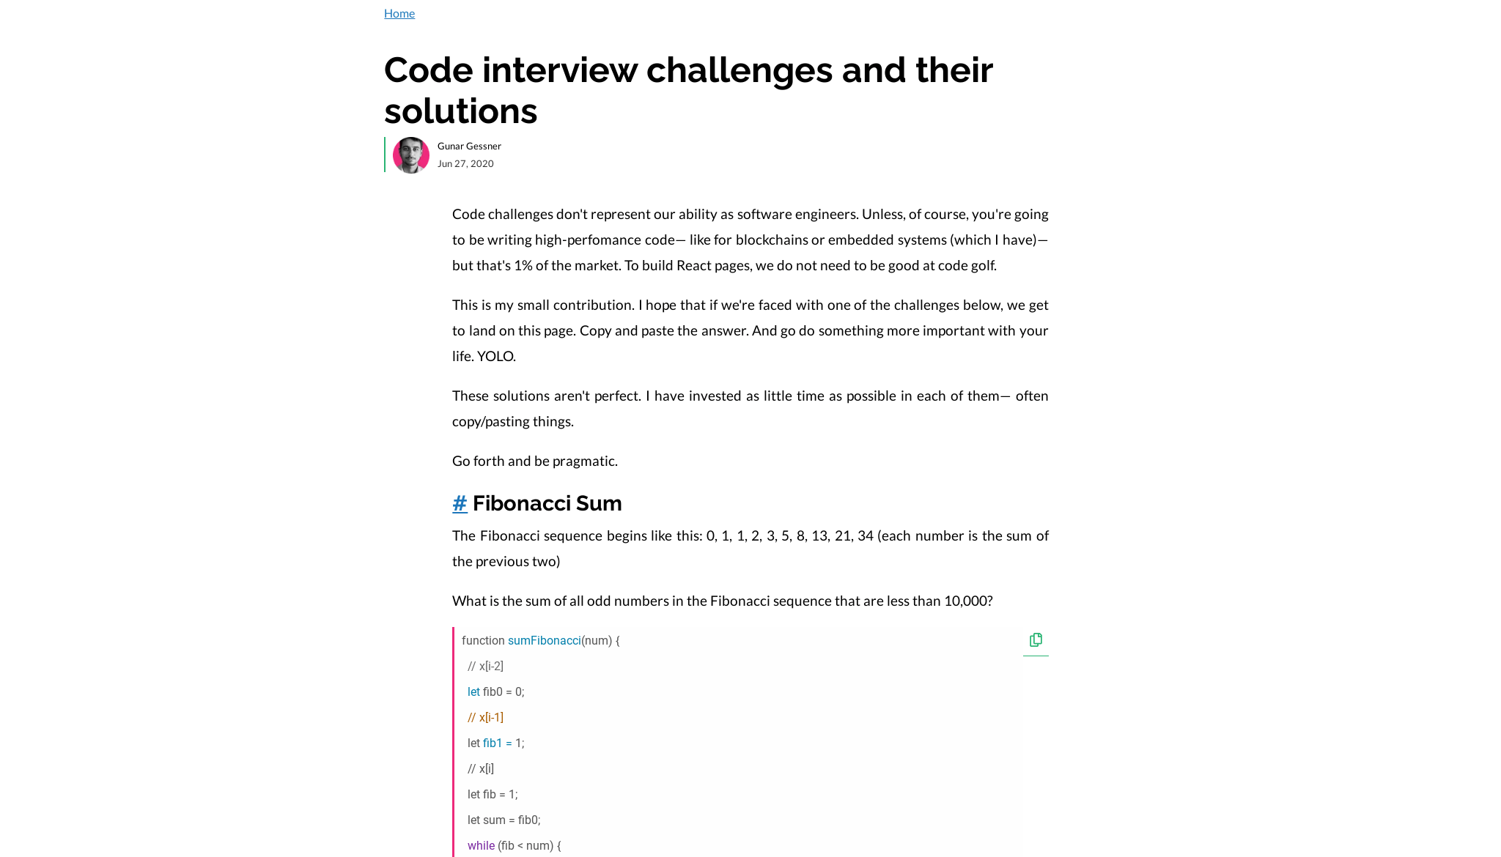The width and height of the screenshot is (1501, 857).
Task: Click the paragraph starting "This is my small contribution"
Action: click(750, 330)
